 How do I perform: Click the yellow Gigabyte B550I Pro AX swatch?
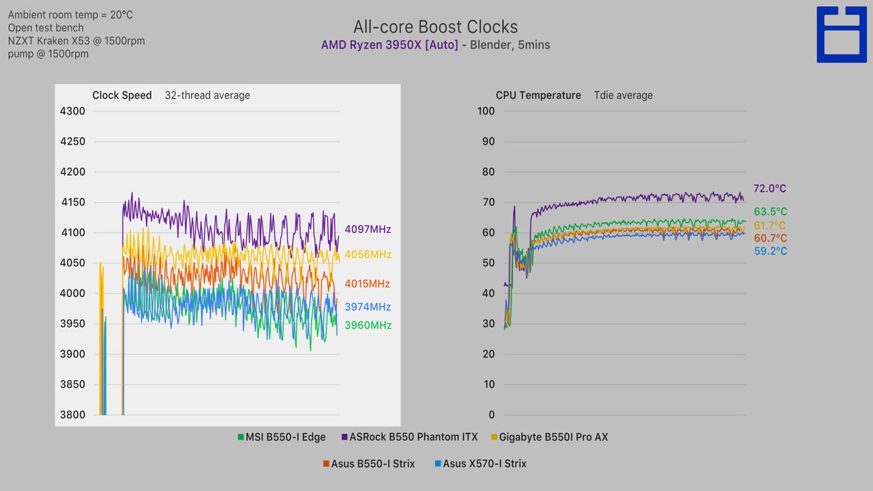(x=494, y=437)
